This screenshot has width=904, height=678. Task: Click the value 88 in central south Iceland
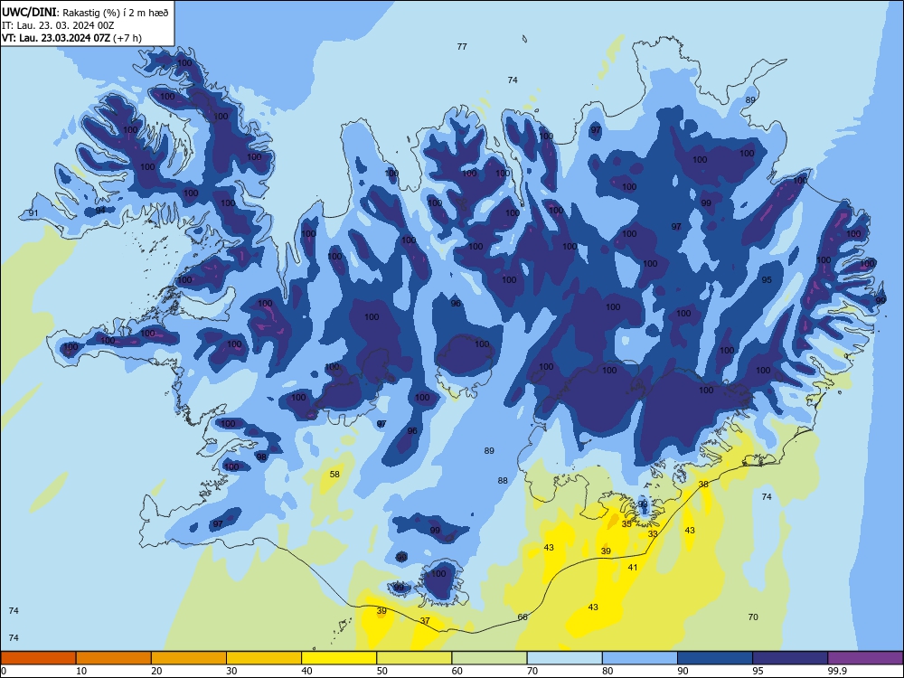[x=503, y=480]
